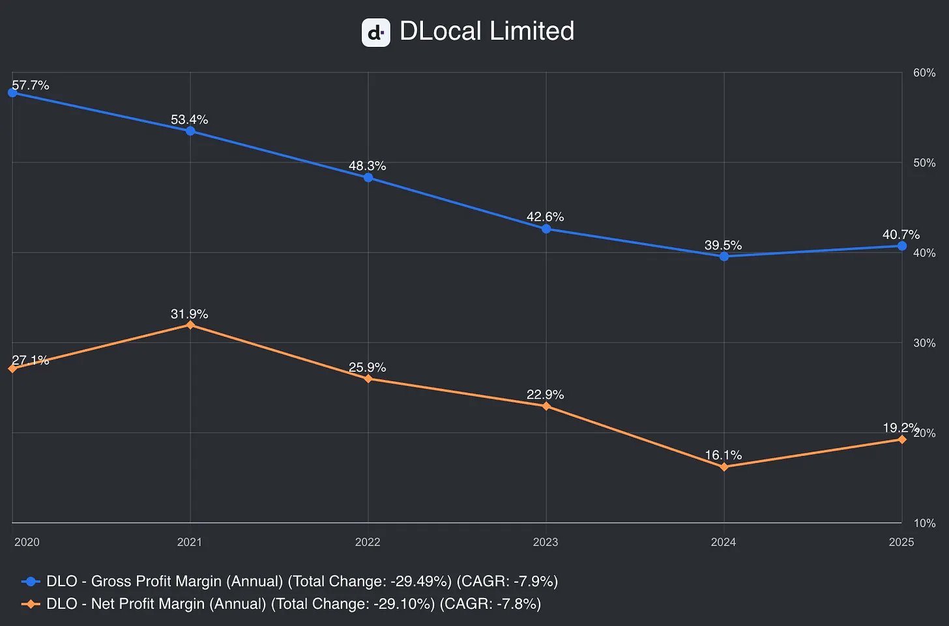Click the 50% y-axis label
949x626 pixels.
point(924,163)
